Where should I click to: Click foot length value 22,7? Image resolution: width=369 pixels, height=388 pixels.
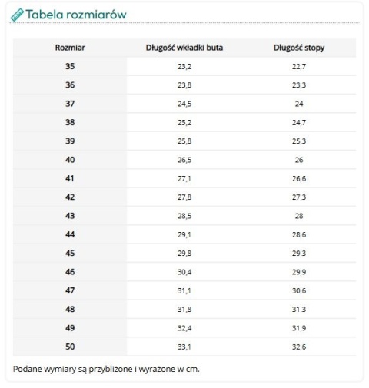click(299, 67)
